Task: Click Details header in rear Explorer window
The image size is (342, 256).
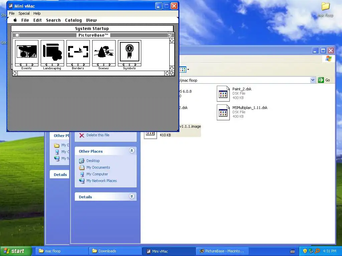Action: (x=60, y=175)
